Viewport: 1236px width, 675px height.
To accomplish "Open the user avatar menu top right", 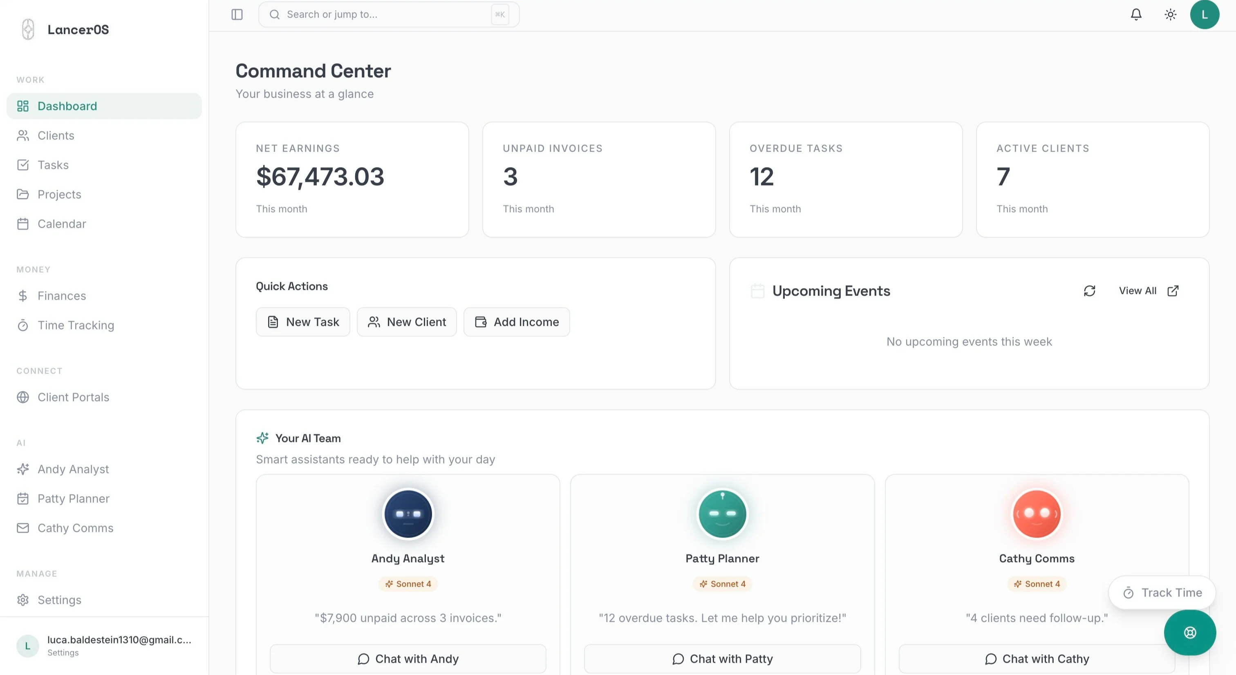I will [1205, 14].
